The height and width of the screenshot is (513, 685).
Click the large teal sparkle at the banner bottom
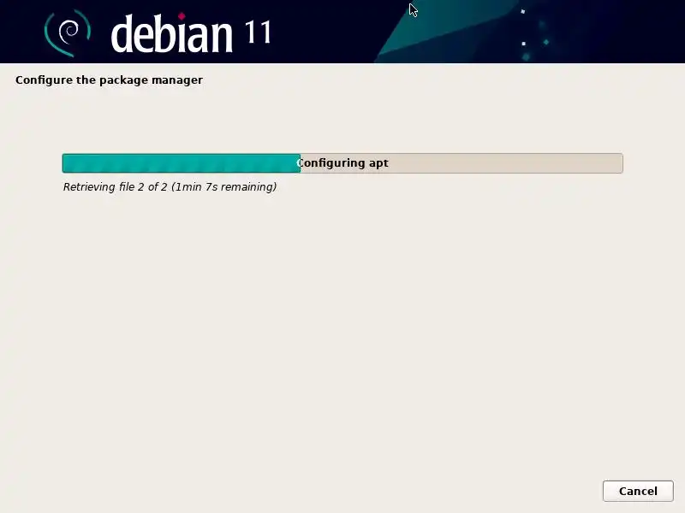tap(526, 56)
